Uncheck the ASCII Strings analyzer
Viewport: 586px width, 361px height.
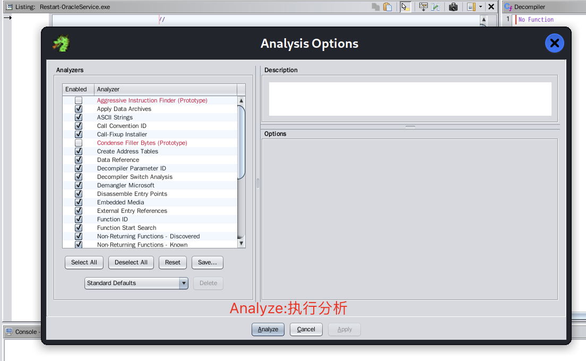(x=79, y=117)
